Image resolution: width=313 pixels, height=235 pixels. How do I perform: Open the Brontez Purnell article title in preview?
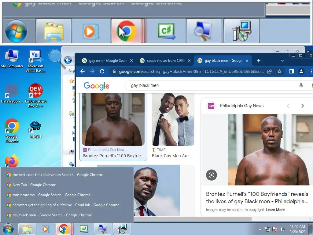coord(257,198)
